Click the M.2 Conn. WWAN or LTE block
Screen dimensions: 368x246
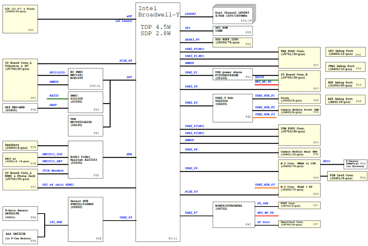point(299,170)
